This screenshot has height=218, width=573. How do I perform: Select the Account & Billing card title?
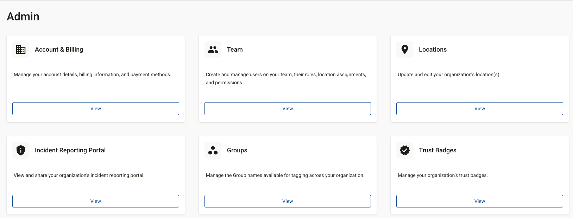point(59,49)
